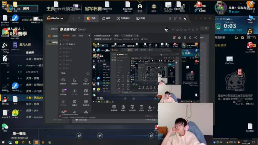Viewport: 258px width, 145px height.
Task: Collapse the 工具箱 toolbox section
Action: 88,73
